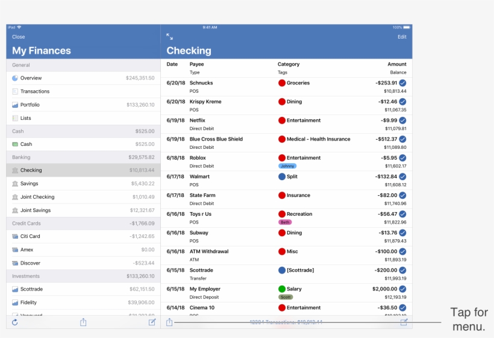Collapse the Banking section header
The width and height of the screenshot is (494, 338).
click(x=83, y=157)
